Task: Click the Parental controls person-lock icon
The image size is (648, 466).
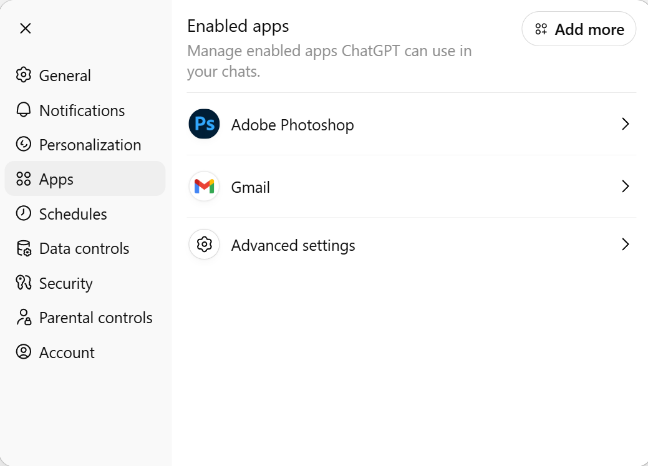Action: [24, 318]
